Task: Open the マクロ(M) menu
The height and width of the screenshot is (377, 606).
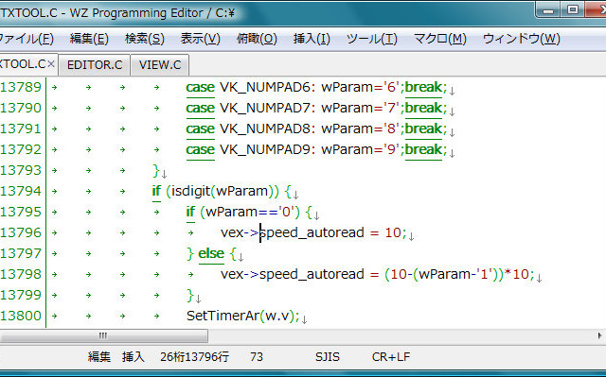Action: (x=439, y=39)
